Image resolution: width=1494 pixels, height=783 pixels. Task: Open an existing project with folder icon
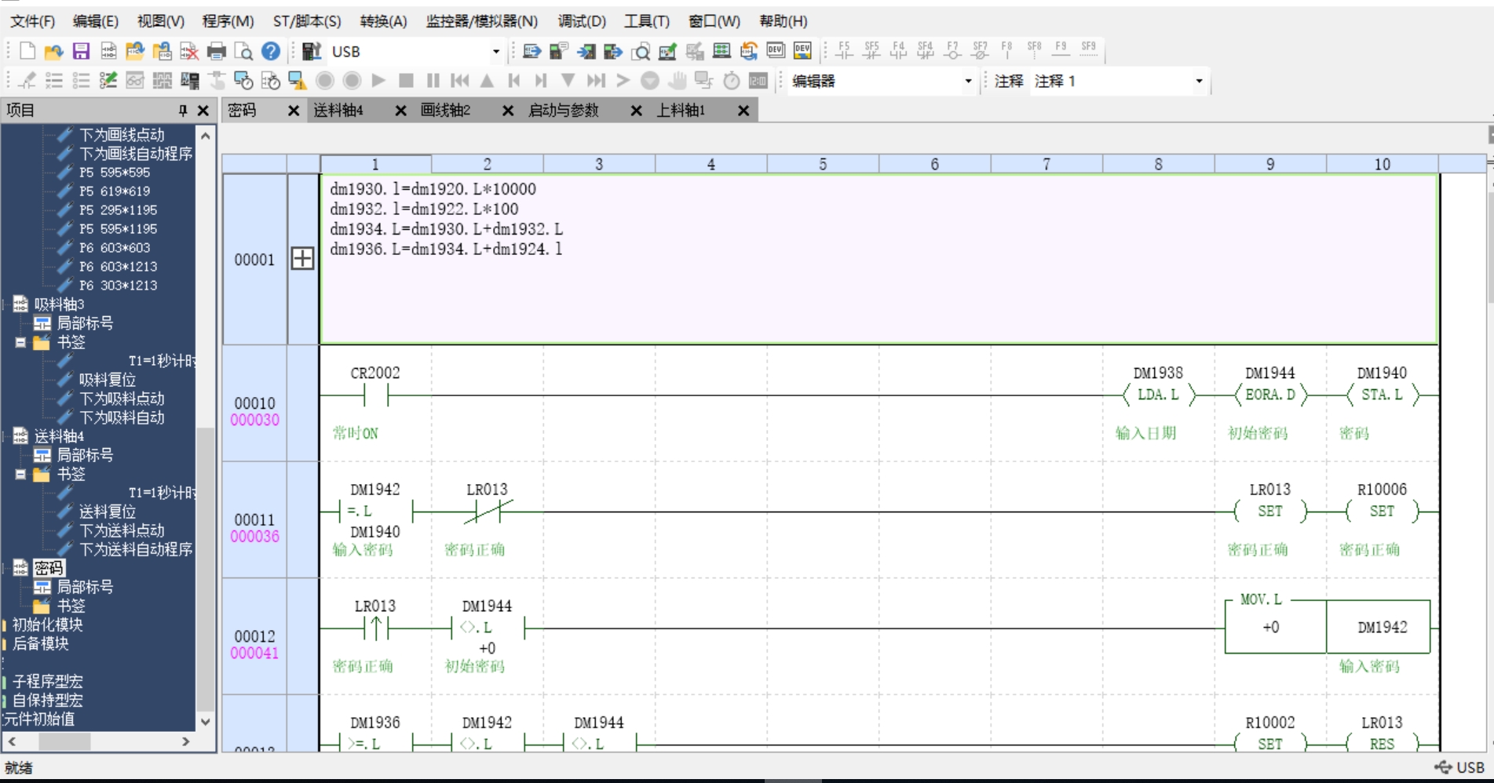click(x=54, y=52)
